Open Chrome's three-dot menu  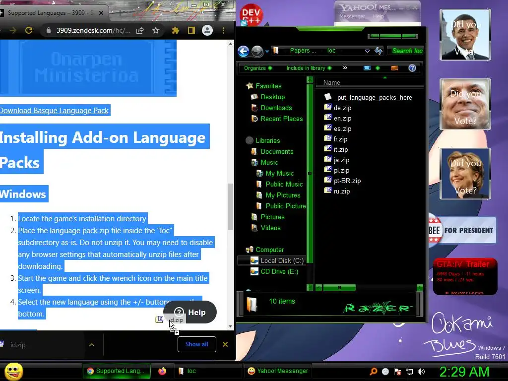(x=224, y=30)
